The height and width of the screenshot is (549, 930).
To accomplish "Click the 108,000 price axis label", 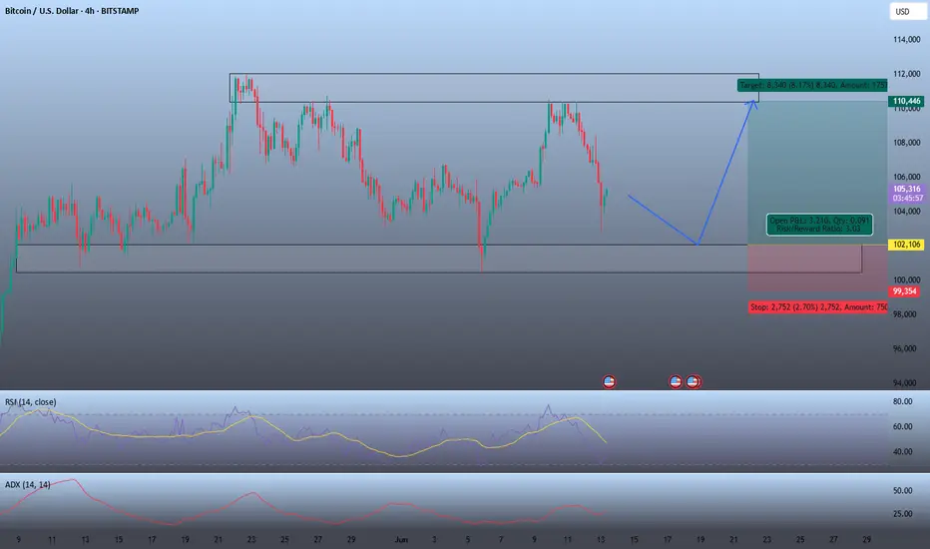I will tap(907, 143).
